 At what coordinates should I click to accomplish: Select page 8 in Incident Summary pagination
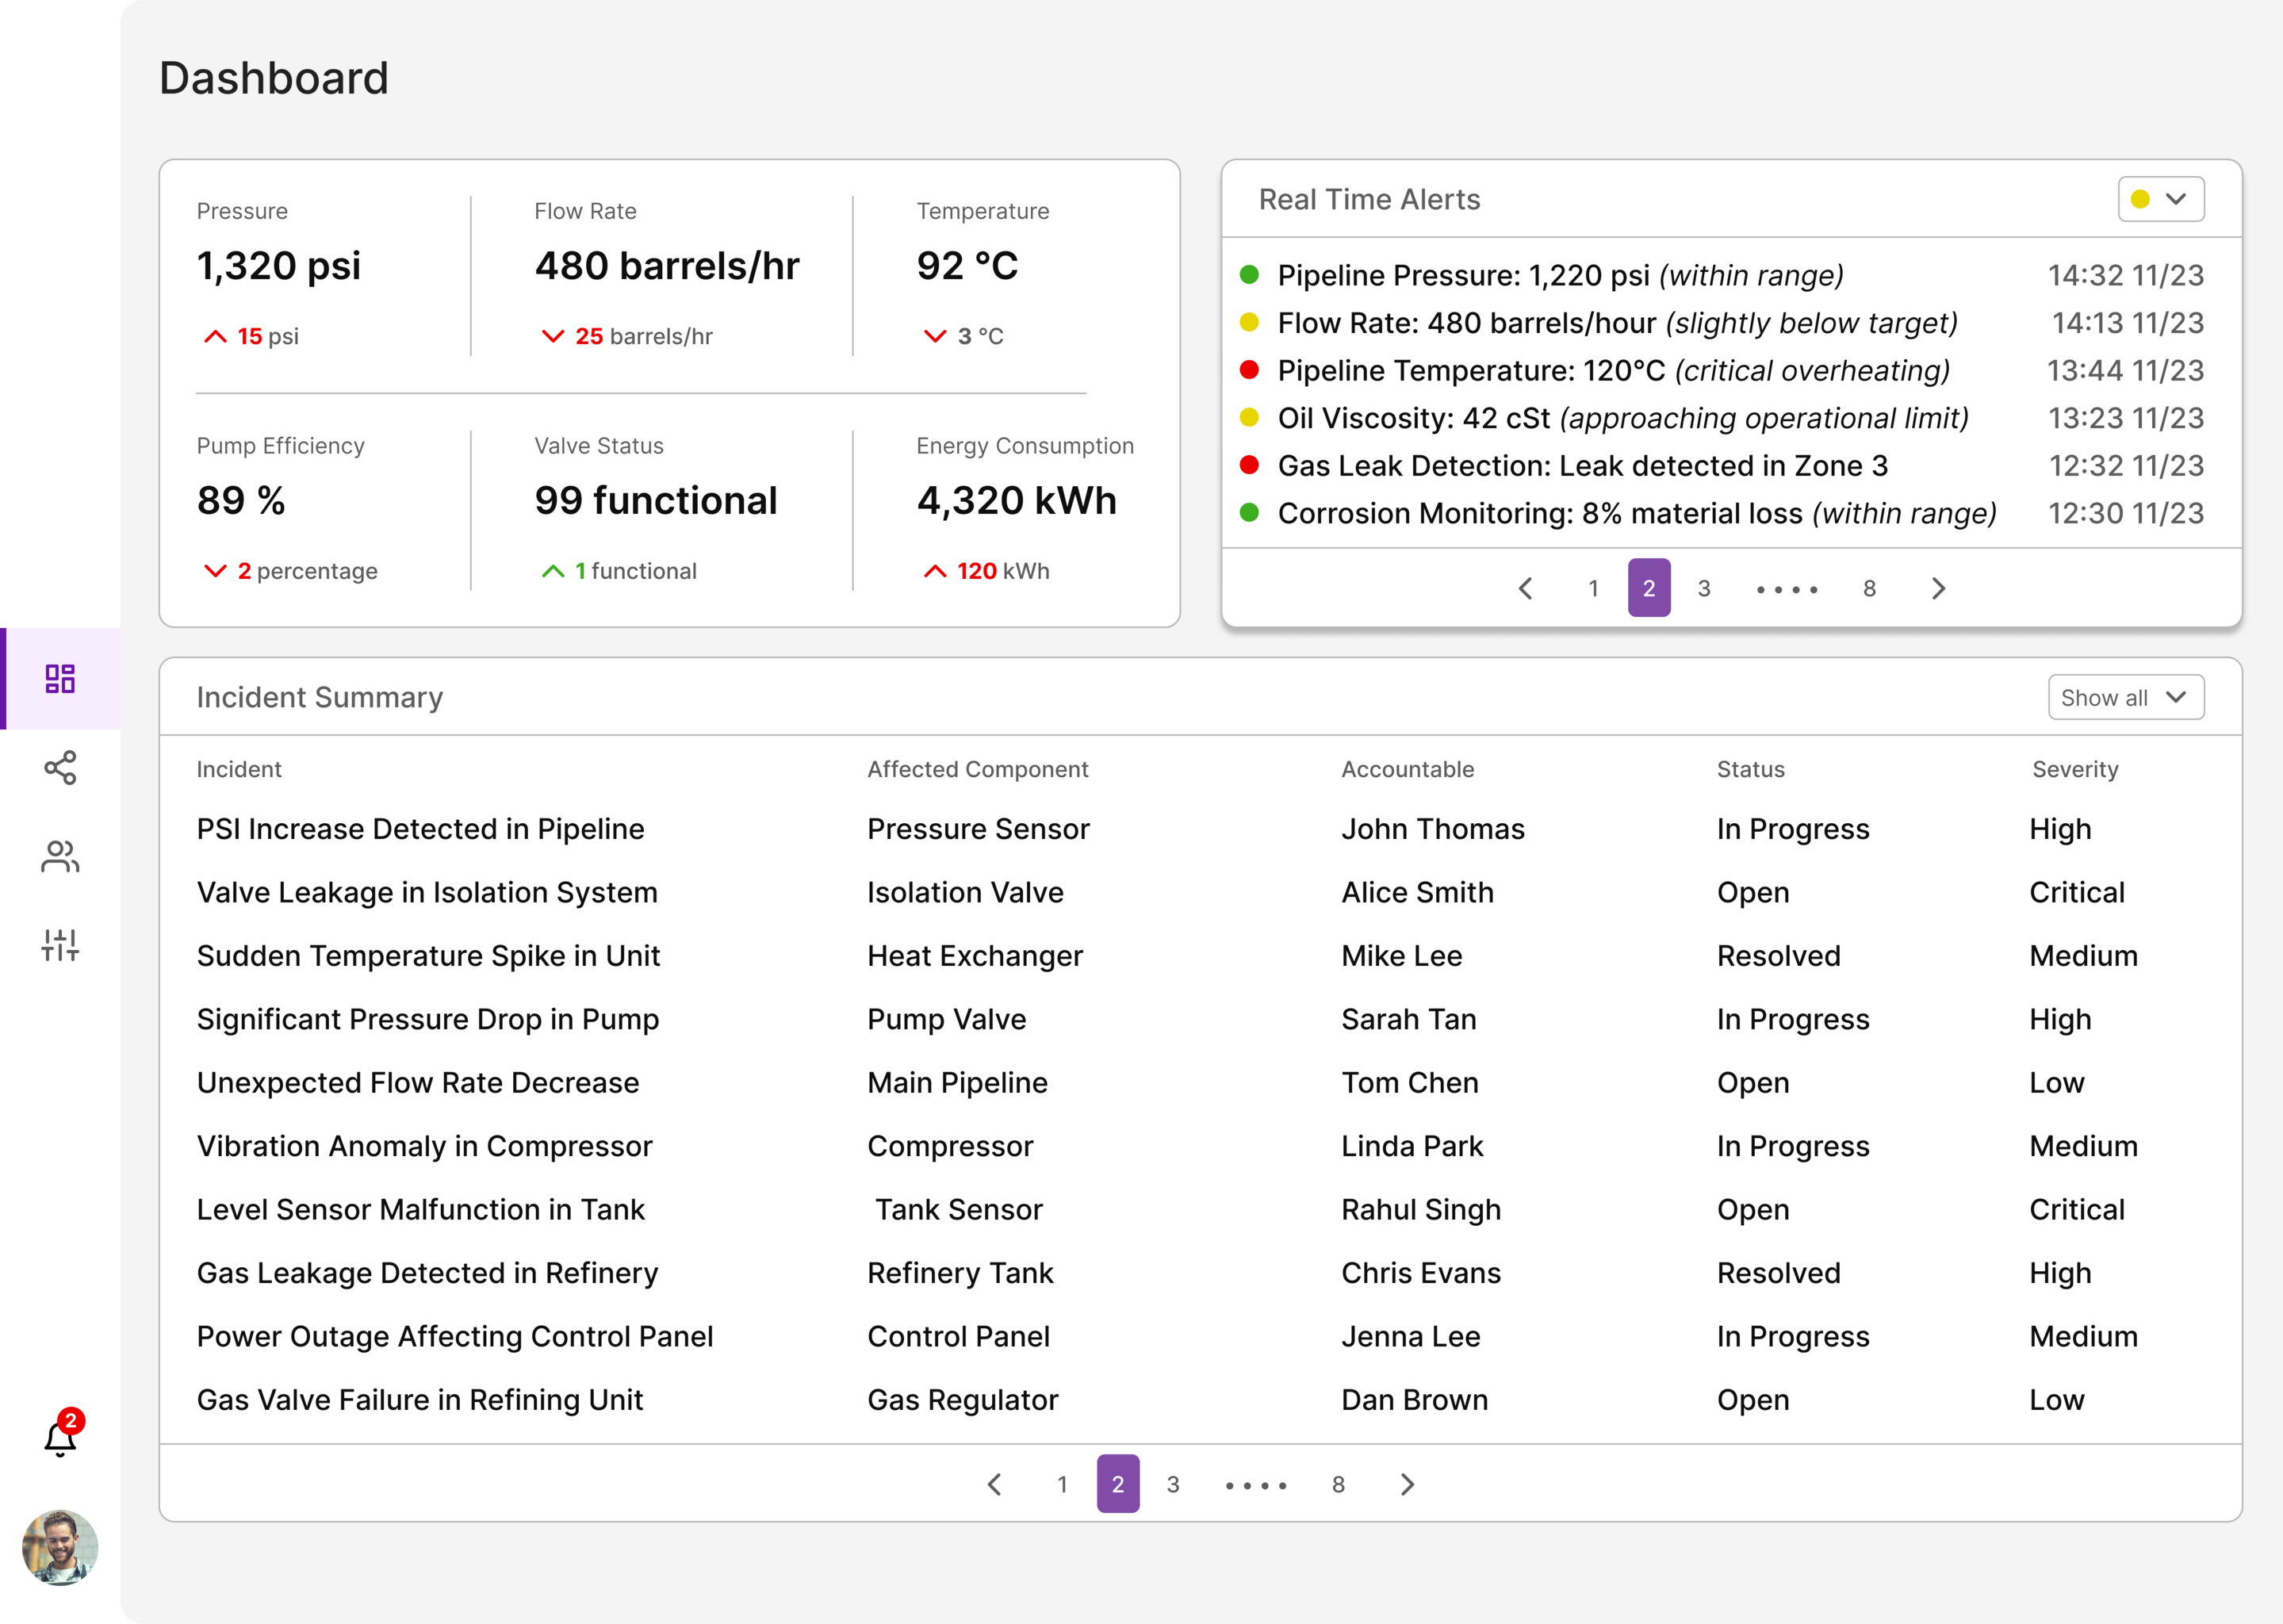coord(1338,1484)
